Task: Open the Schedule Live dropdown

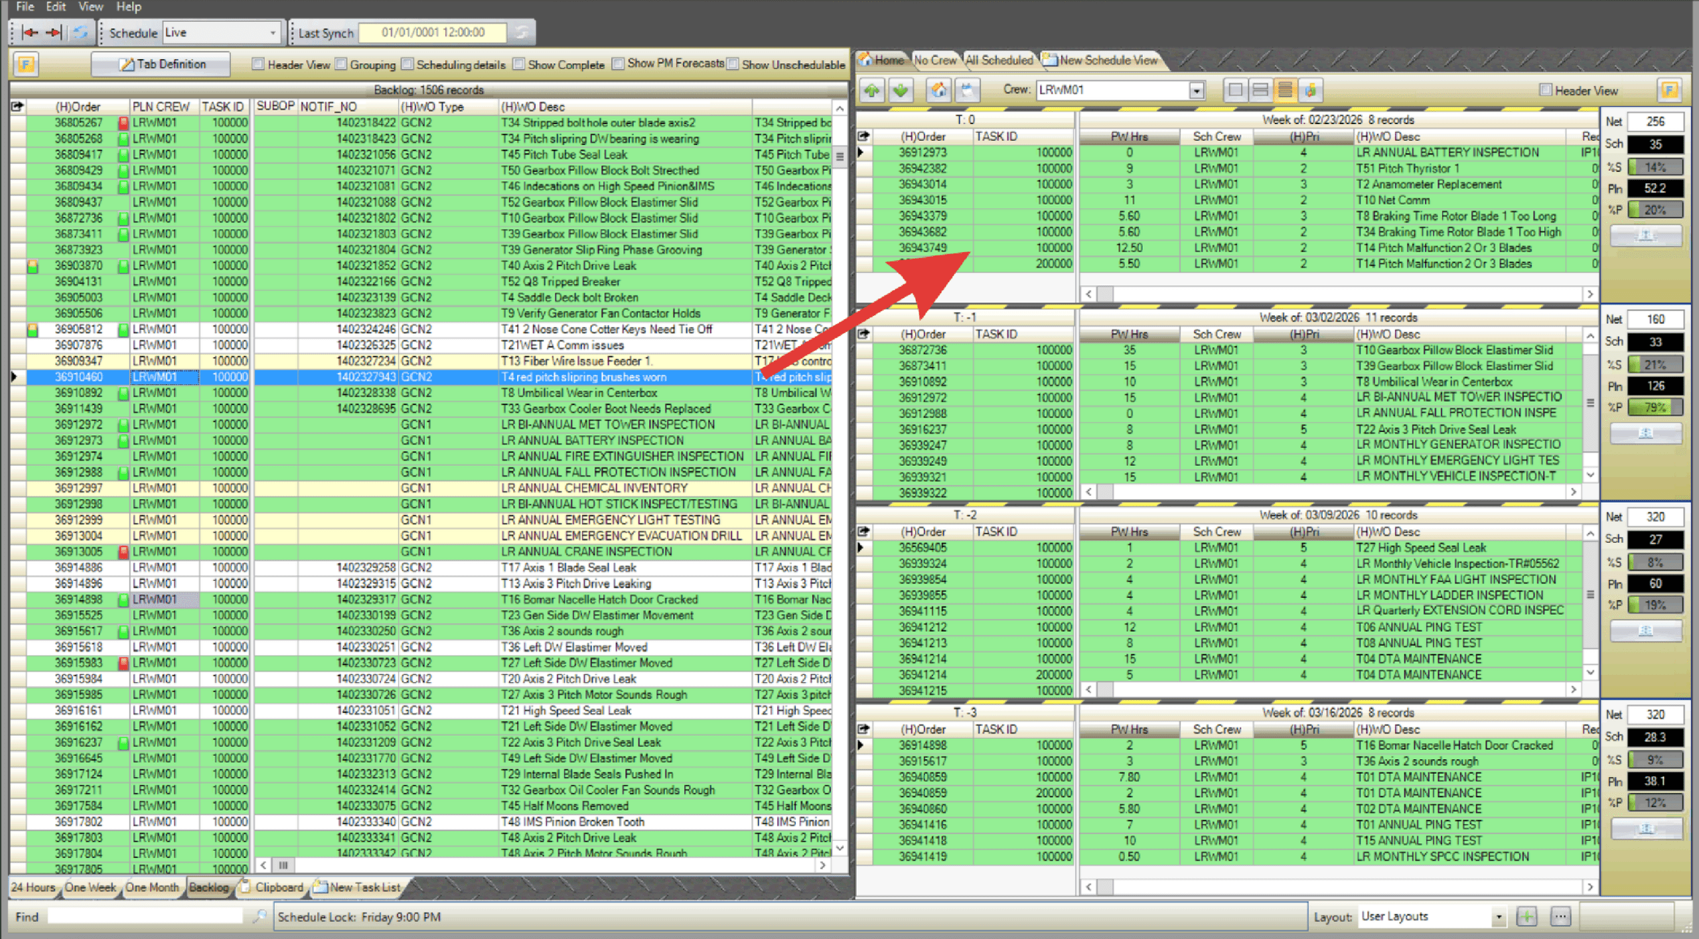Action: tap(272, 33)
